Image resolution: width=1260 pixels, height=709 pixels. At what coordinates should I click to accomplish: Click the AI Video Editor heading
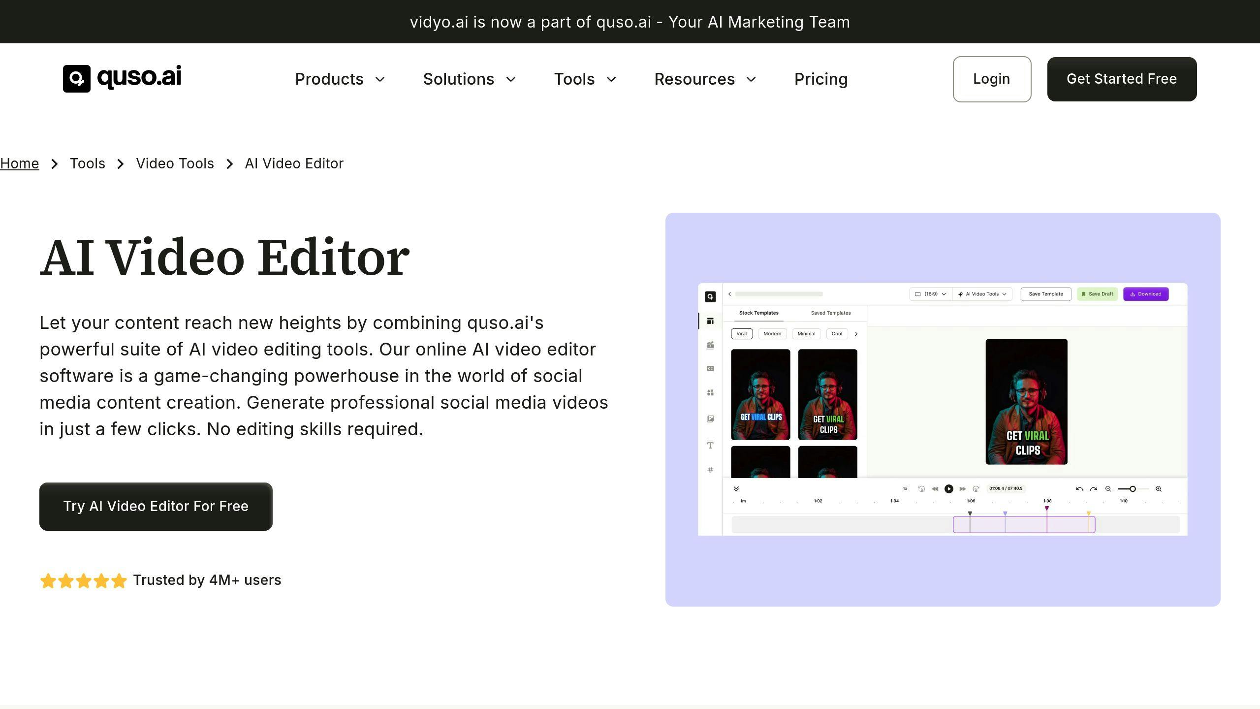click(x=224, y=257)
